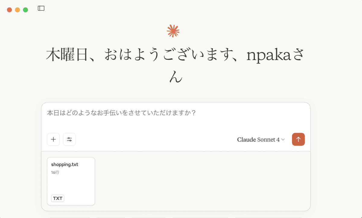
Task: Select the first suggestion chip at bottom
Action: point(69,217)
